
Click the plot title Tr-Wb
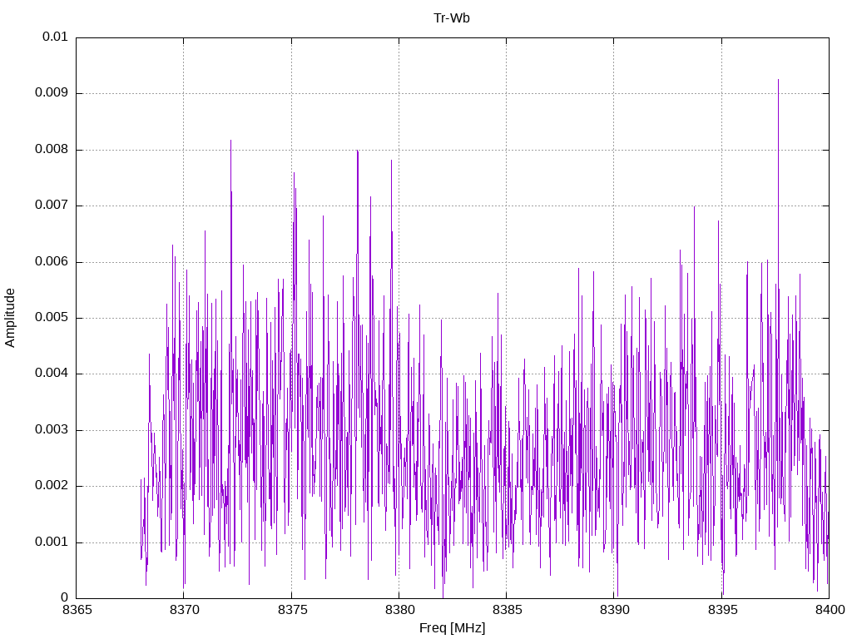[x=452, y=18]
